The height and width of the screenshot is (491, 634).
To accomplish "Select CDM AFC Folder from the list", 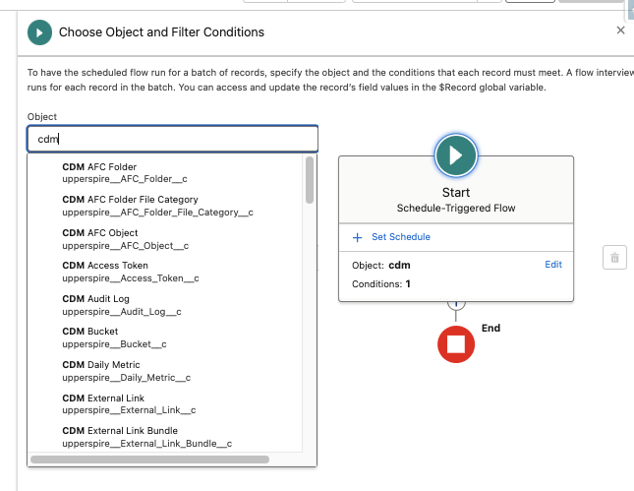I will (165, 173).
